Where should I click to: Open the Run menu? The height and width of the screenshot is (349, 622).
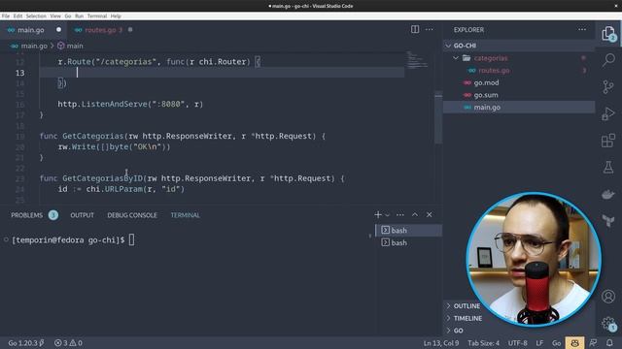coord(80,16)
